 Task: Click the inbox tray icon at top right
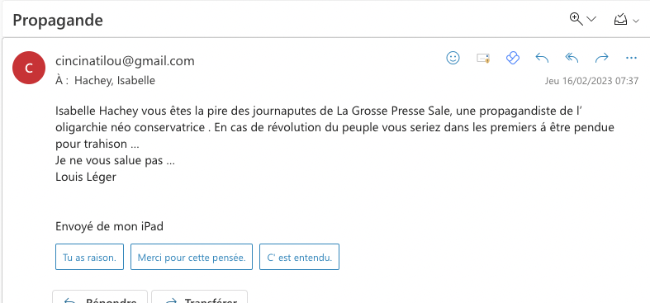pos(620,20)
